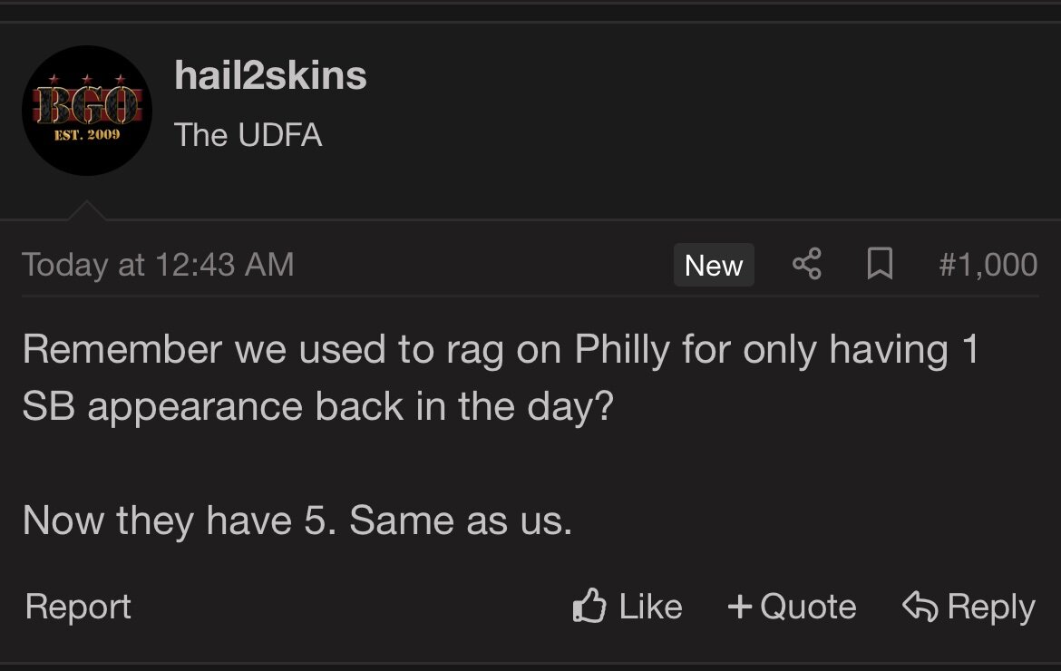The width and height of the screenshot is (1061, 671).
Task: Click the user title "The UDFA"
Action: [248, 135]
